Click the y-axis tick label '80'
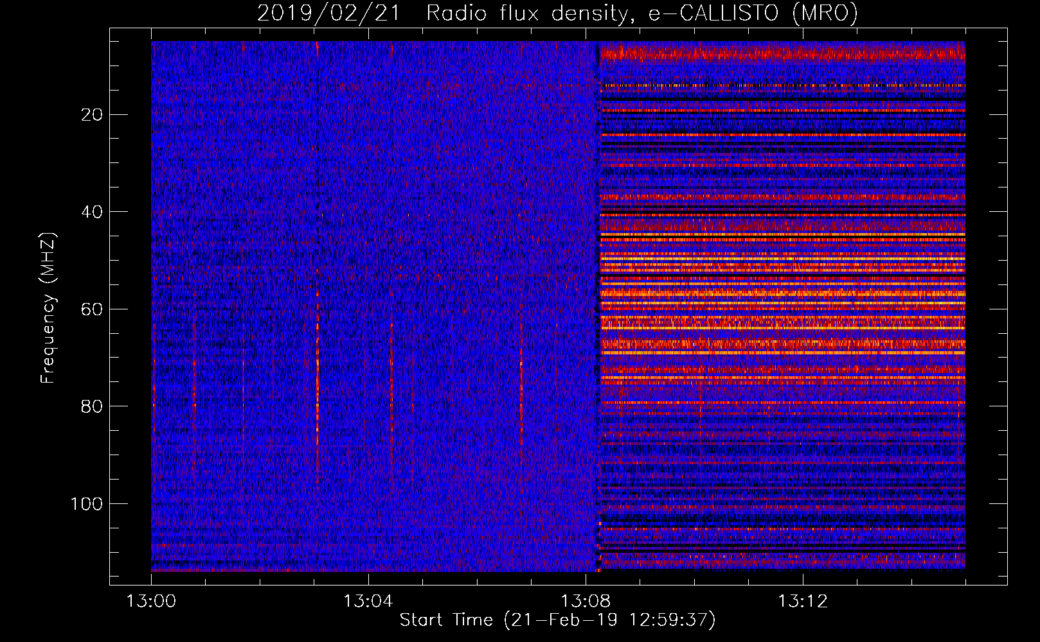1040x642 pixels. 92,406
